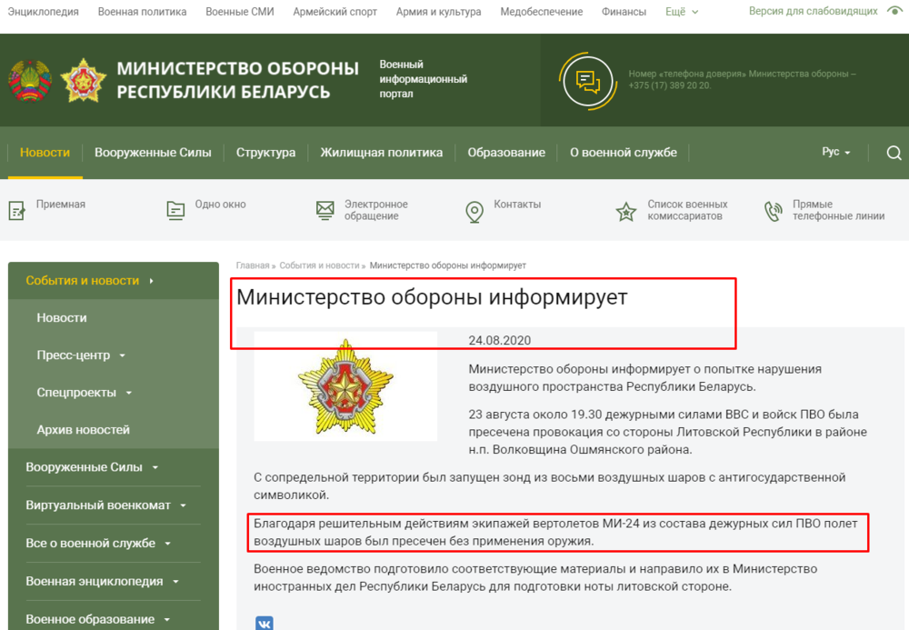This screenshot has height=630, width=909.
Task: Share article via VK icon
Action: coord(263,624)
